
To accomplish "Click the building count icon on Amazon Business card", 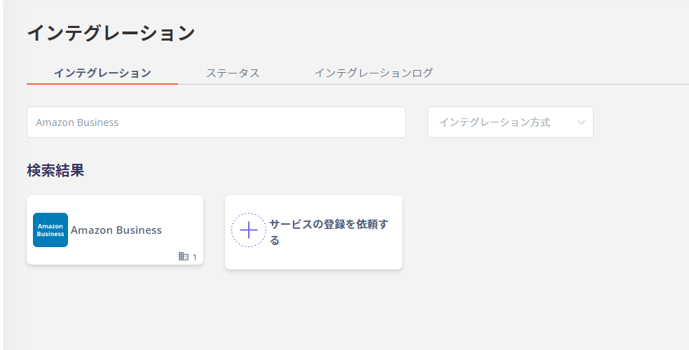I will pos(184,256).
